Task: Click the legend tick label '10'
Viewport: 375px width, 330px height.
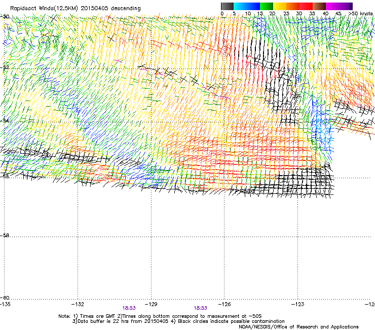Action: point(248,13)
